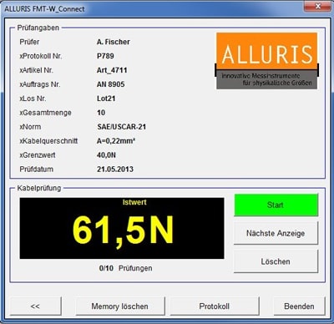334x324 pixels.
Task: Click the Nächste Anzeige button
Action: click(x=276, y=233)
